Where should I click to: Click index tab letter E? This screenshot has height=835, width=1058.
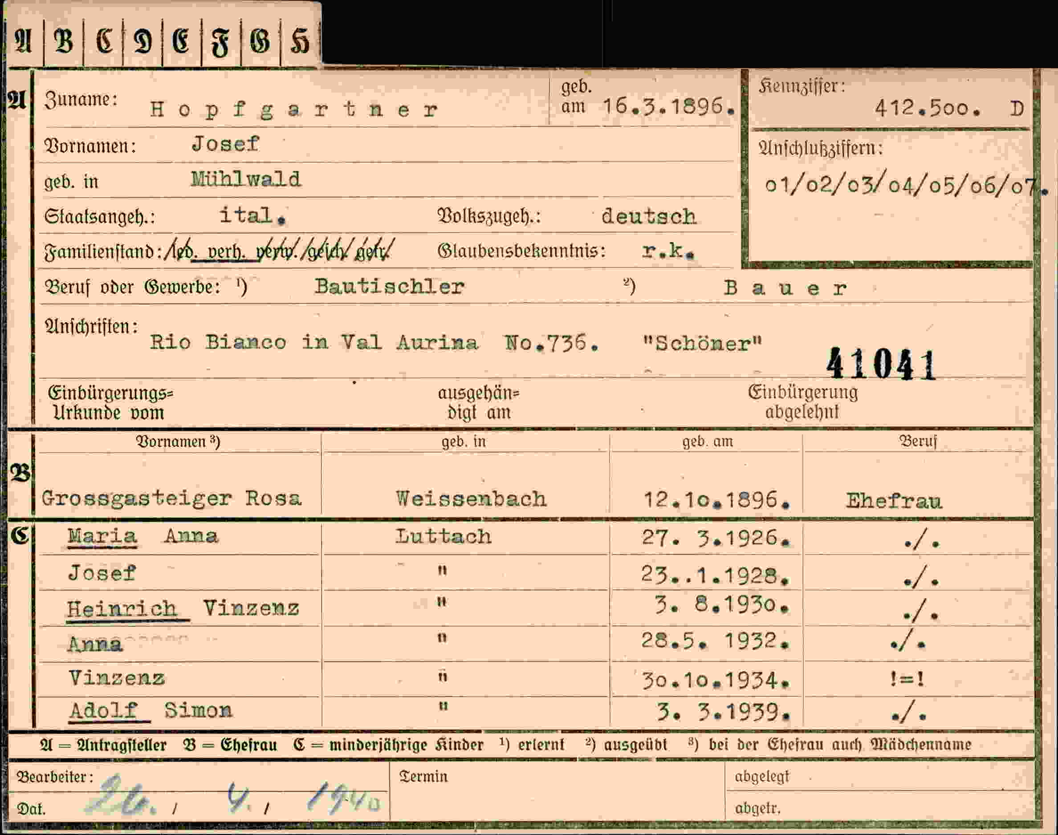[x=180, y=41]
